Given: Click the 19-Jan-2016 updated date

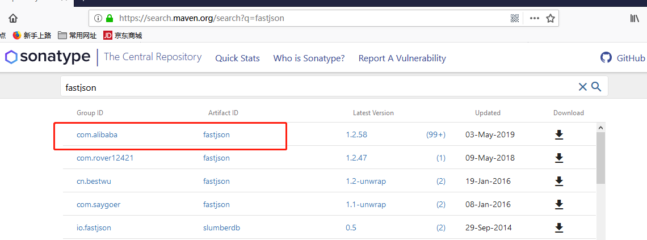Looking at the screenshot, I should tap(488, 181).
